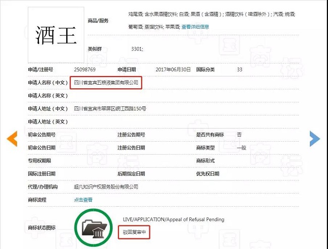Click the 注册公告日期 label

[x=131, y=148]
